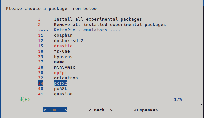
Task: Choose the dolphin emulator entry
Action: coord(63,35)
